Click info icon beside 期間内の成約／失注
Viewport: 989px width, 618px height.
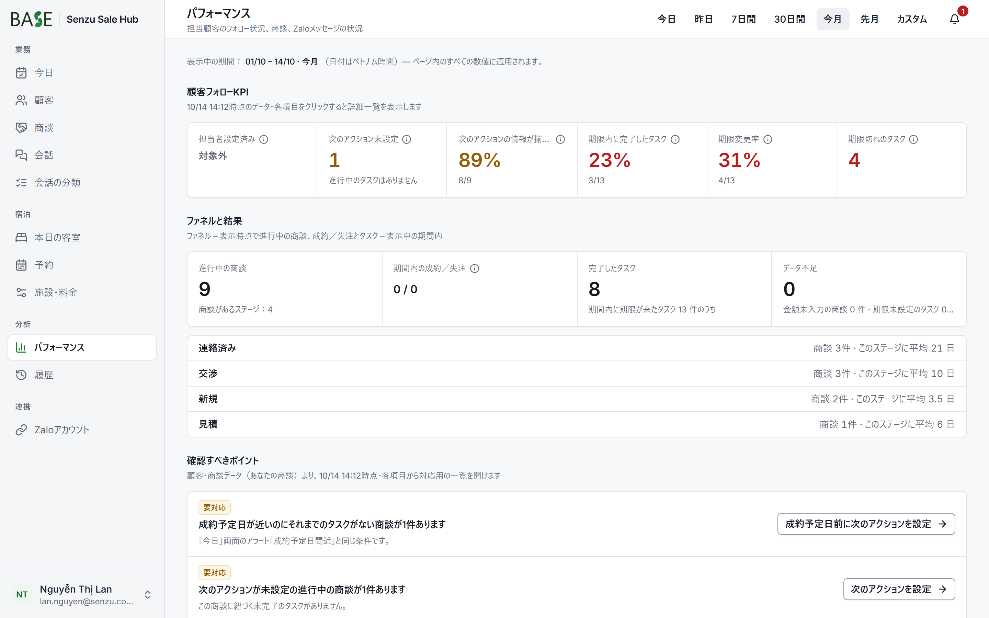(475, 268)
